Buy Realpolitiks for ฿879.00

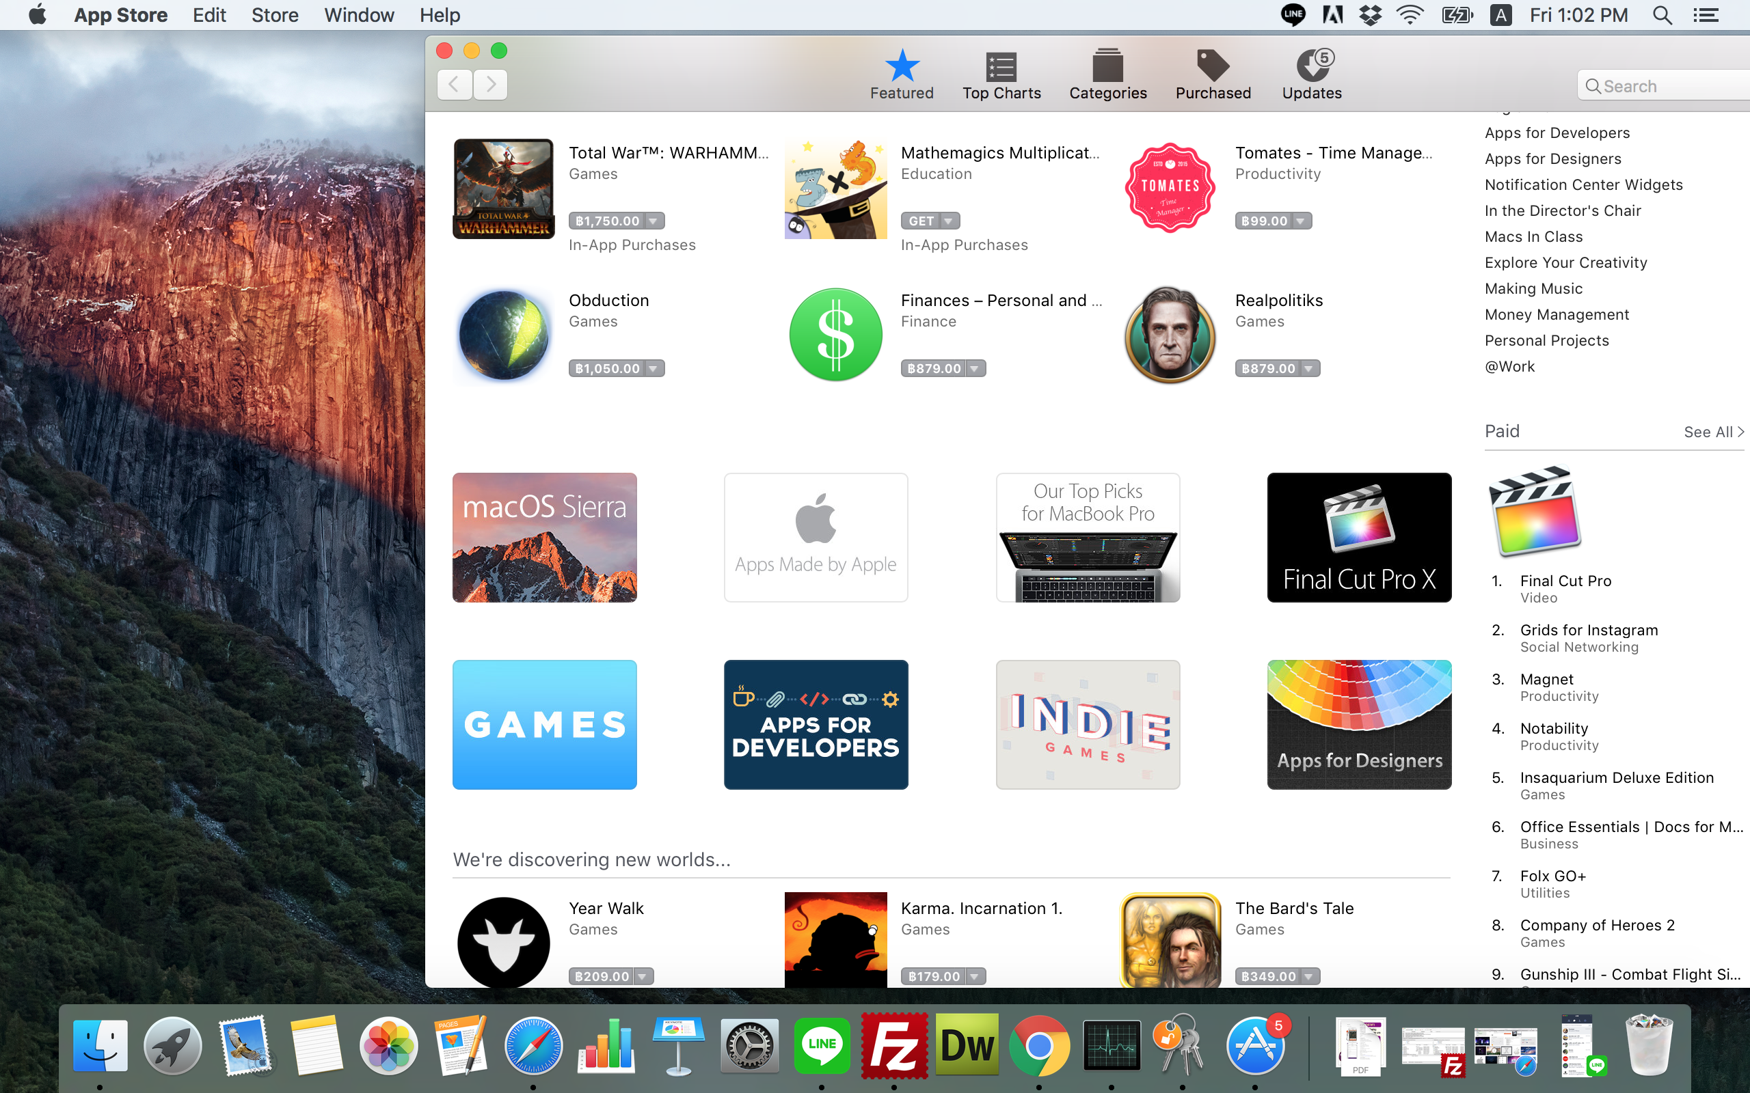[x=1267, y=369]
